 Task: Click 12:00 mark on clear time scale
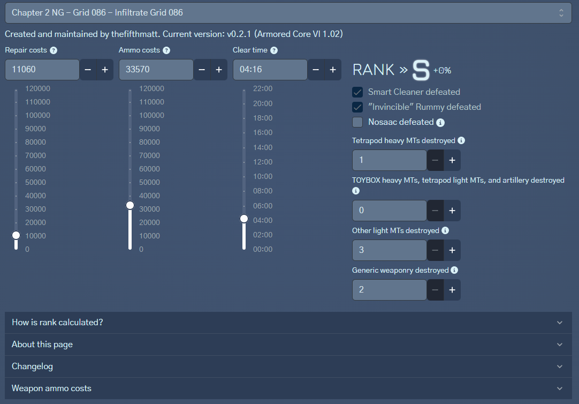(263, 162)
